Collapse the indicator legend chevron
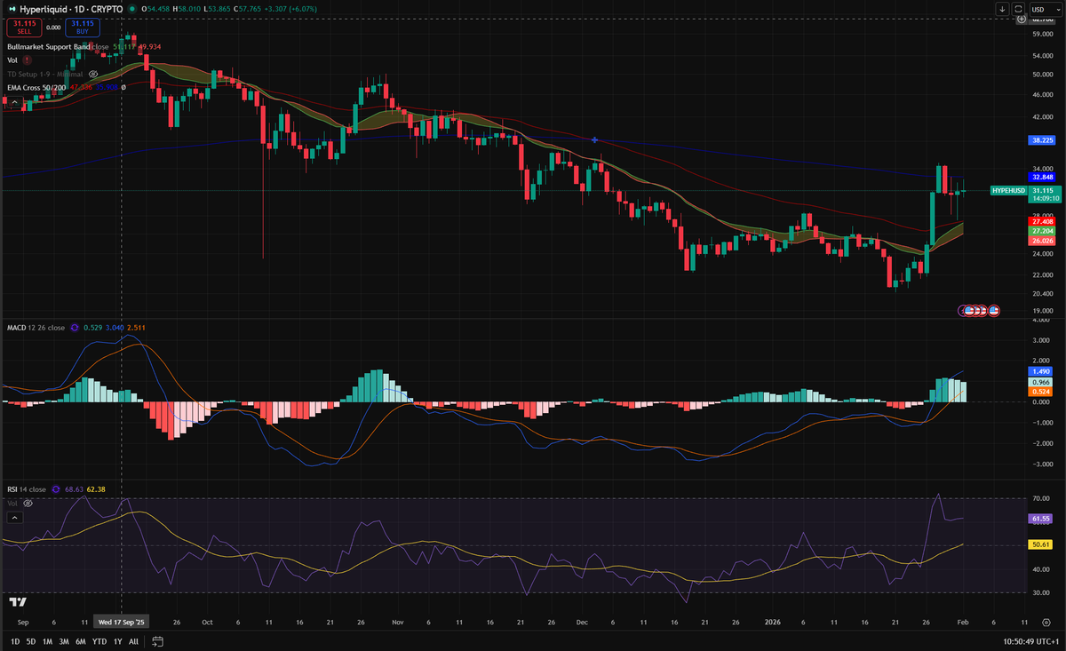The width and height of the screenshot is (1066, 651). 15,102
